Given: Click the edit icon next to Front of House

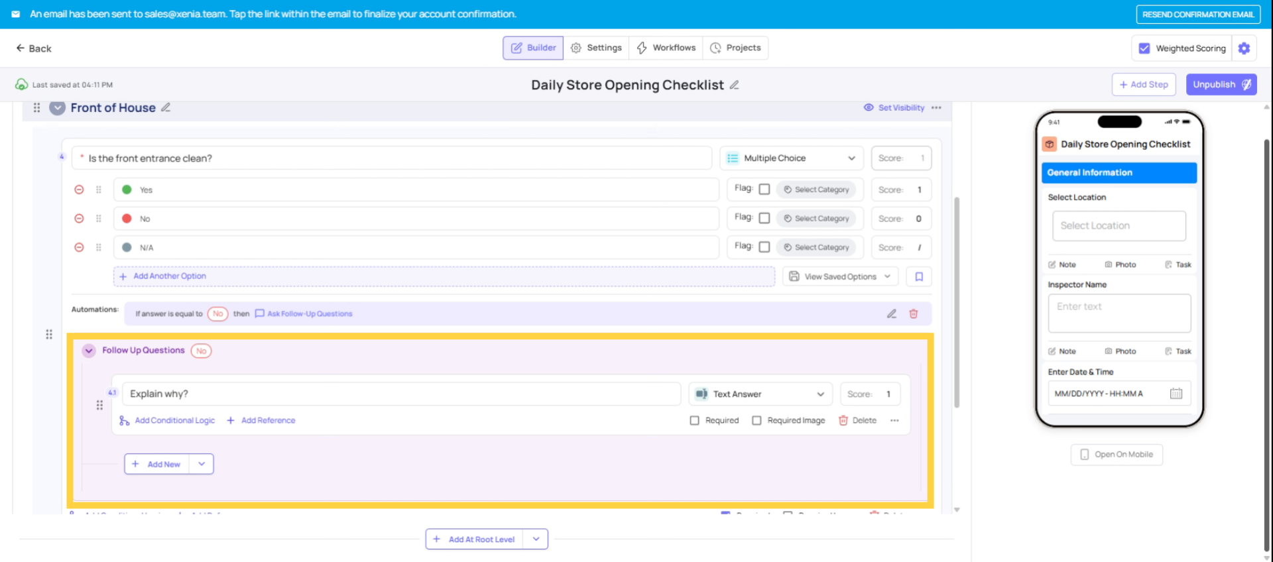Looking at the screenshot, I should pos(166,107).
